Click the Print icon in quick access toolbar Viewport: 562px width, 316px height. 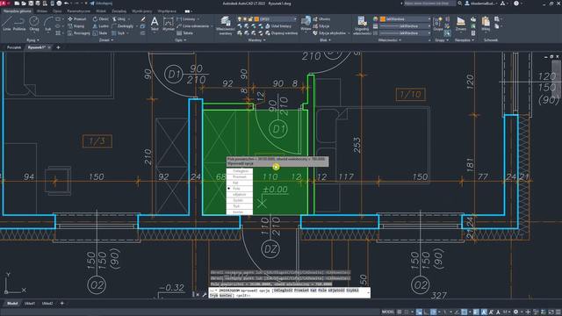click(59, 4)
